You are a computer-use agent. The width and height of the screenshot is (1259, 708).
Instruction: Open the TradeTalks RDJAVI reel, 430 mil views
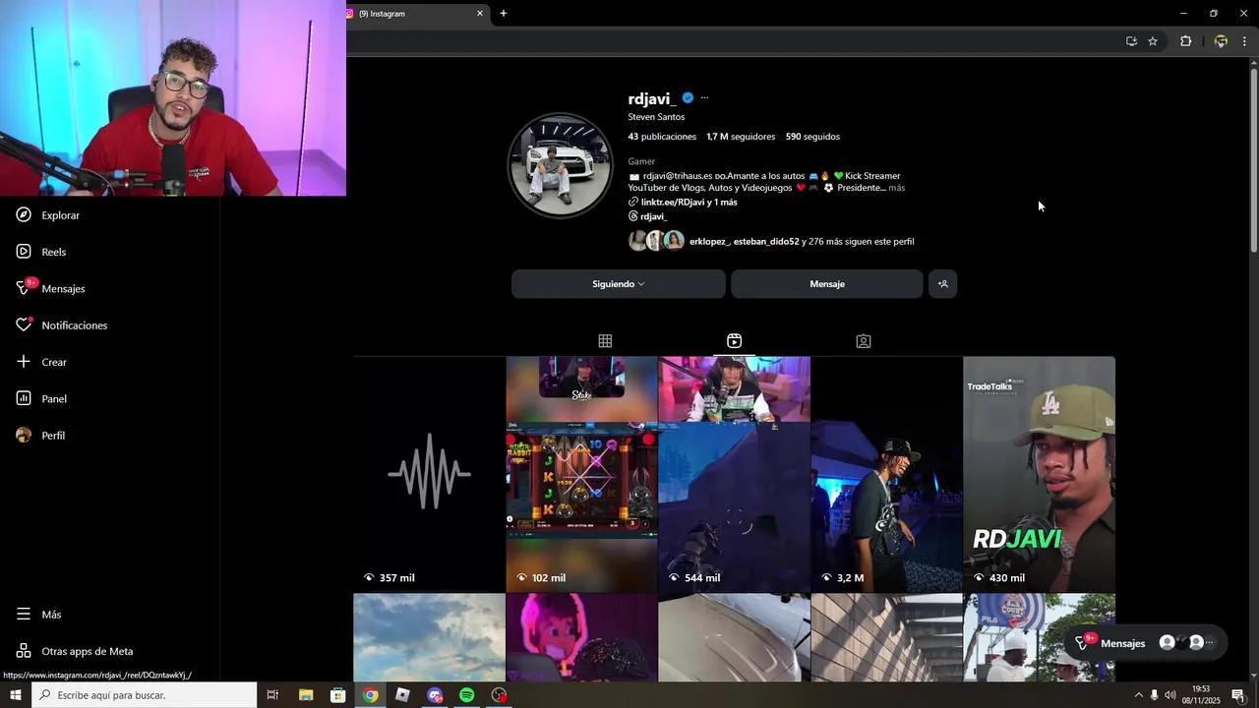tap(1039, 474)
